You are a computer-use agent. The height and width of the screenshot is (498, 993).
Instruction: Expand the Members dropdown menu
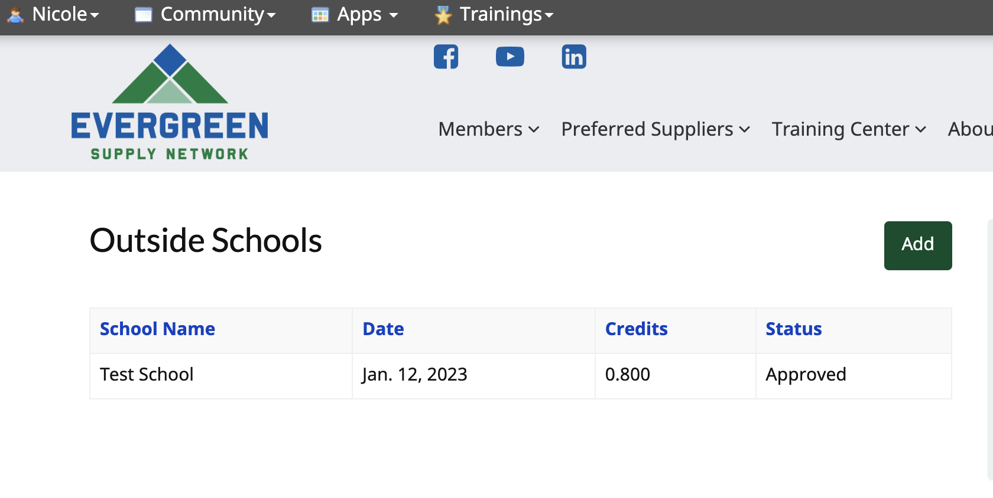click(x=489, y=129)
